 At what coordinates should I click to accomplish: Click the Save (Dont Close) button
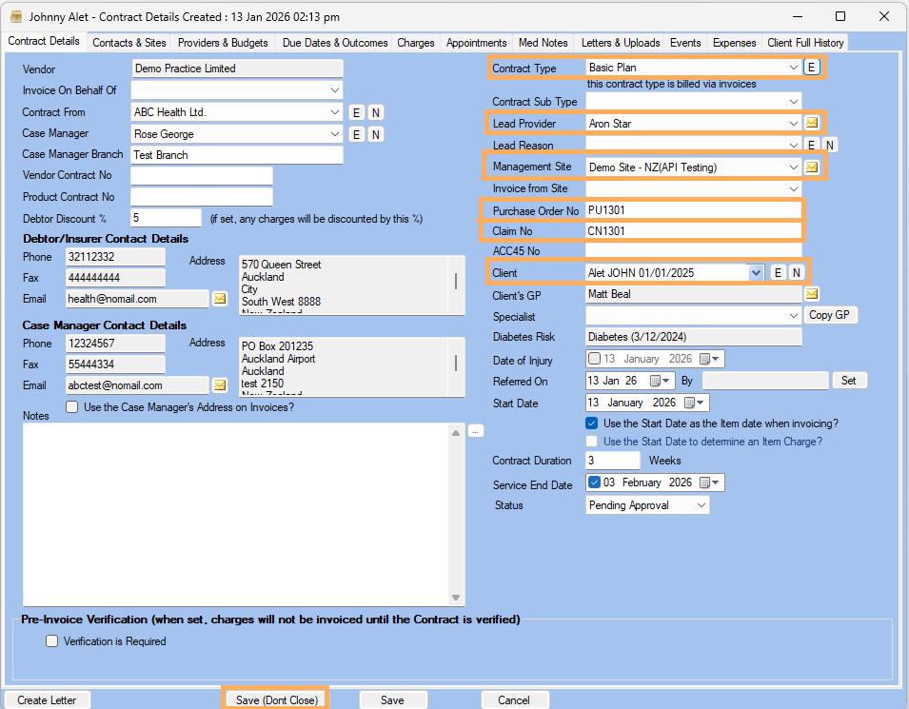[275, 699]
